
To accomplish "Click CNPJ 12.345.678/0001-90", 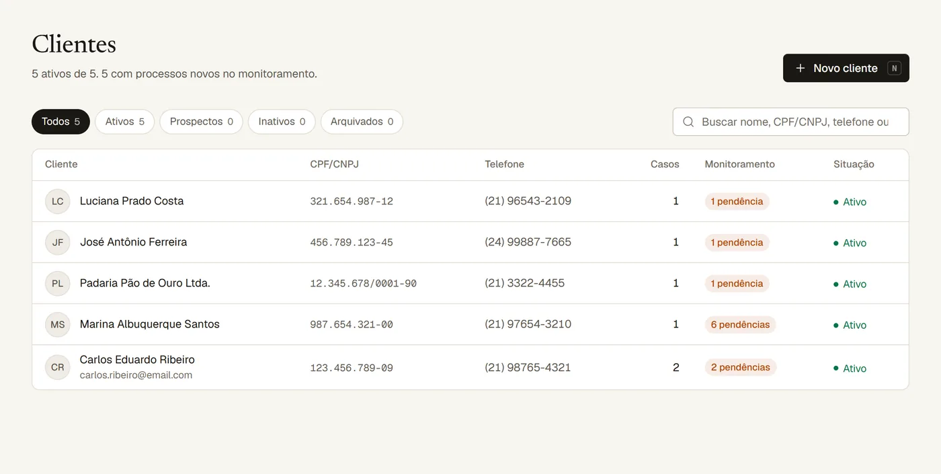I will 363,284.
